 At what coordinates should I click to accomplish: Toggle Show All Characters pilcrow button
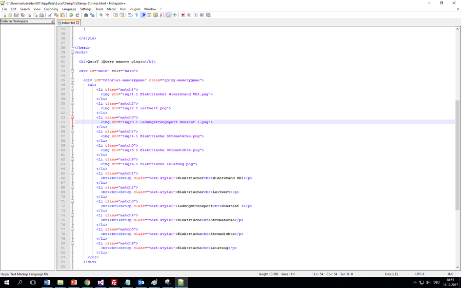pos(137,15)
